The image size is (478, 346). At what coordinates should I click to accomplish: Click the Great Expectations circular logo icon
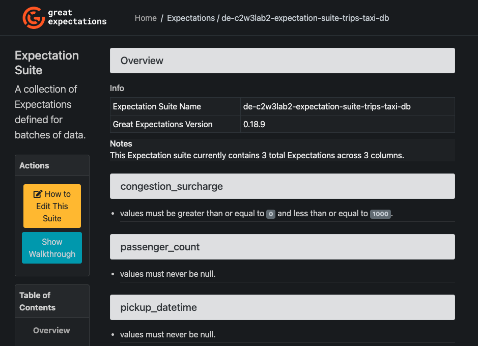point(34,17)
